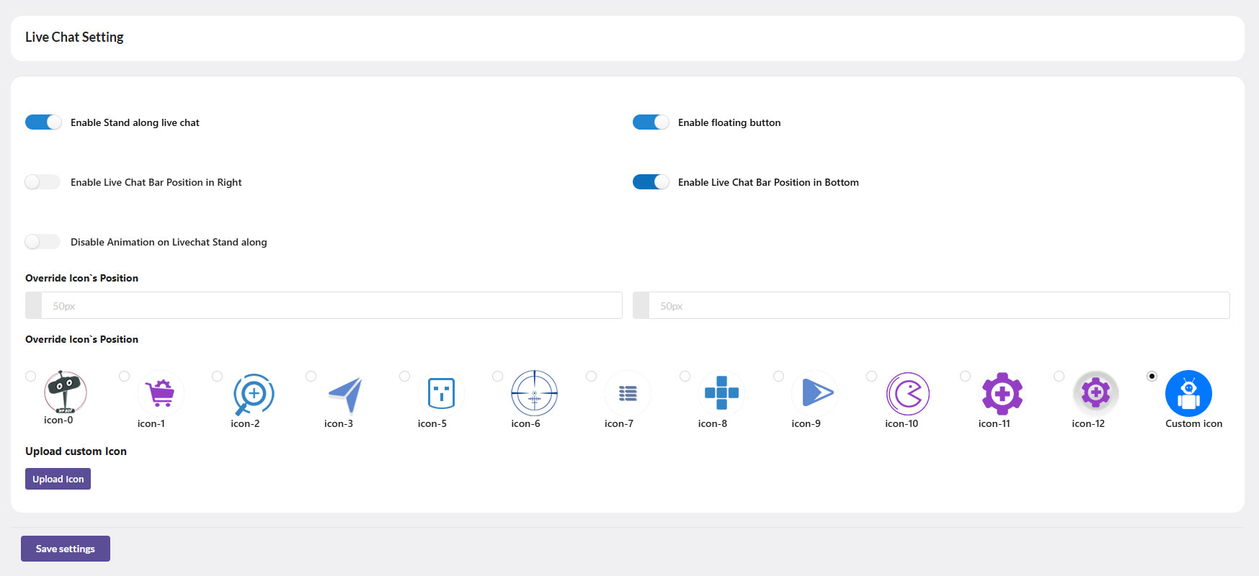Click the purple pacman icon-10 image
Viewport: 1259px width, 576px height.
pyautogui.click(x=908, y=393)
